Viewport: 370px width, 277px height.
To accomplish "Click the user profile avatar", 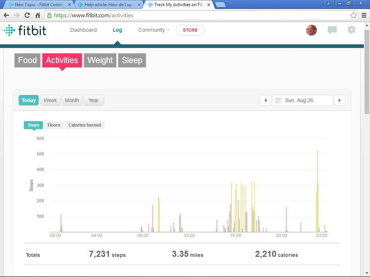I will [311, 30].
